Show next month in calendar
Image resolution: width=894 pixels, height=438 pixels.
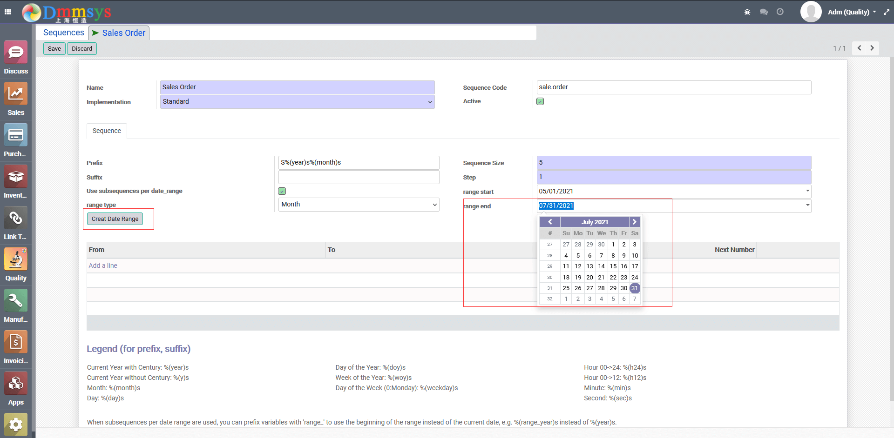634,222
